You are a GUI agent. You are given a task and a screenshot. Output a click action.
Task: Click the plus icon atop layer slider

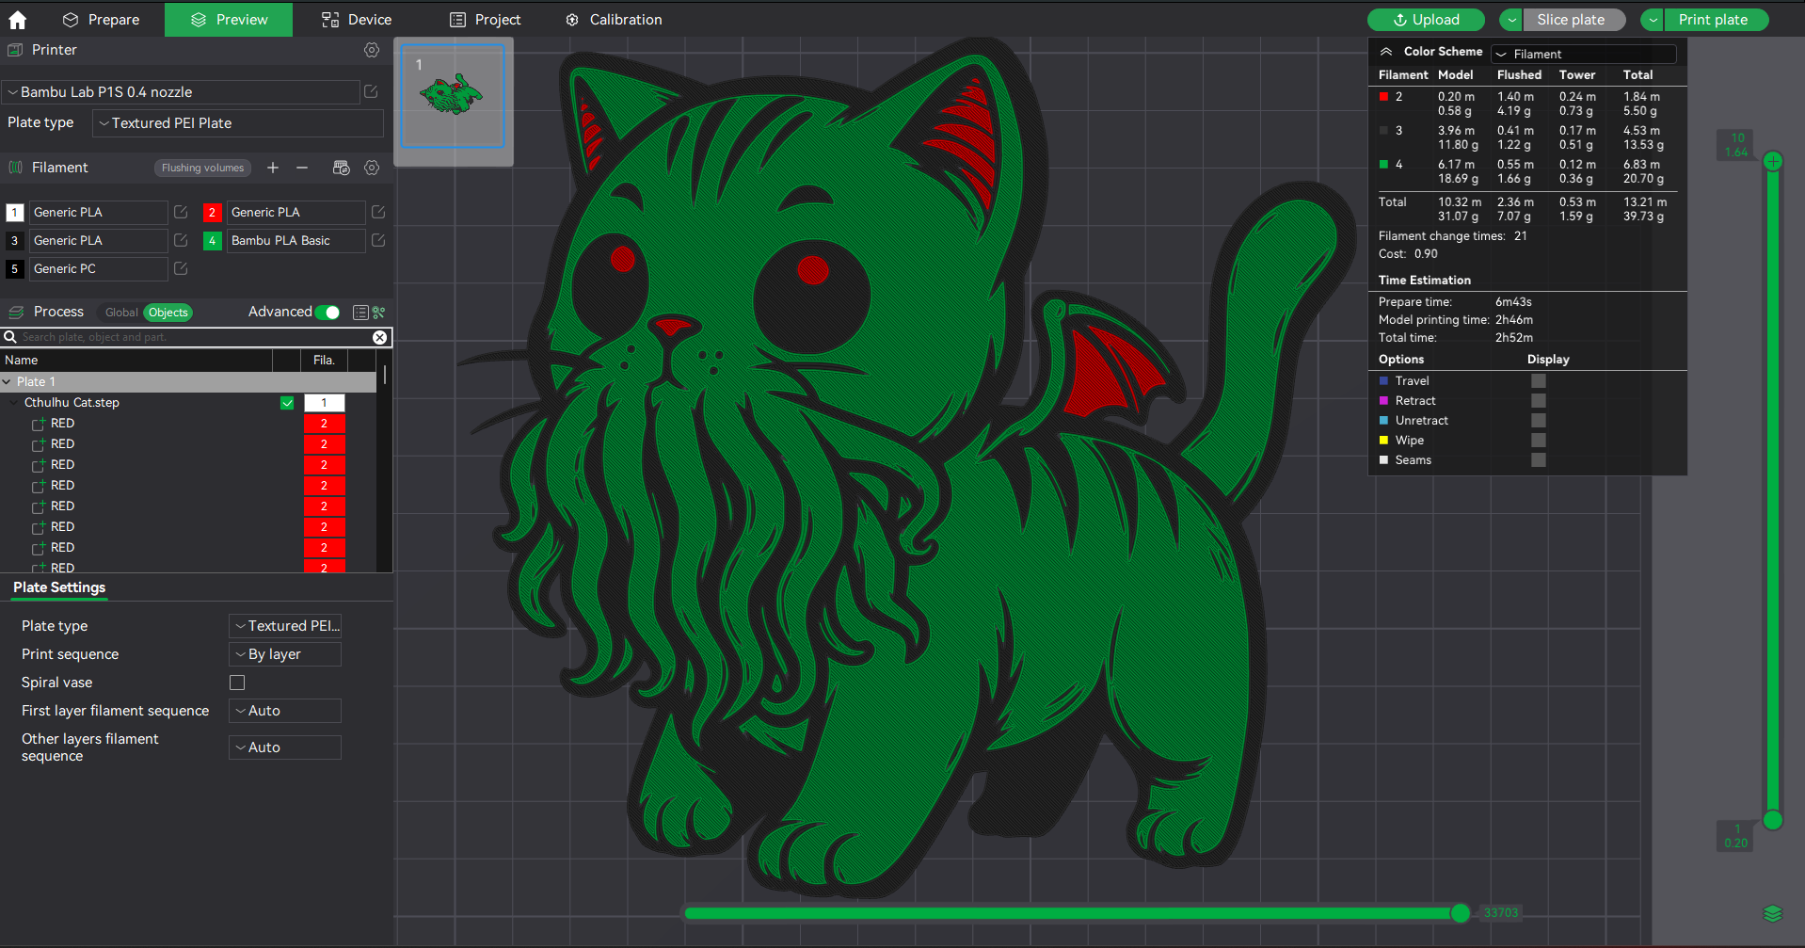coord(1773,161)
